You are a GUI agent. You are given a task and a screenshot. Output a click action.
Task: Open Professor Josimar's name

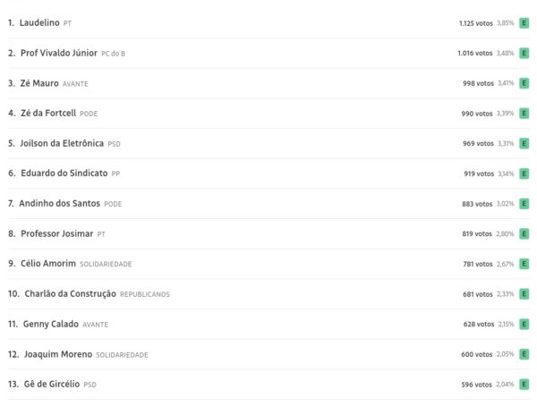[x=56, y=233]
